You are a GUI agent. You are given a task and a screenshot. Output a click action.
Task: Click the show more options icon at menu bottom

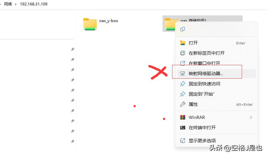(x=183, y=141)
